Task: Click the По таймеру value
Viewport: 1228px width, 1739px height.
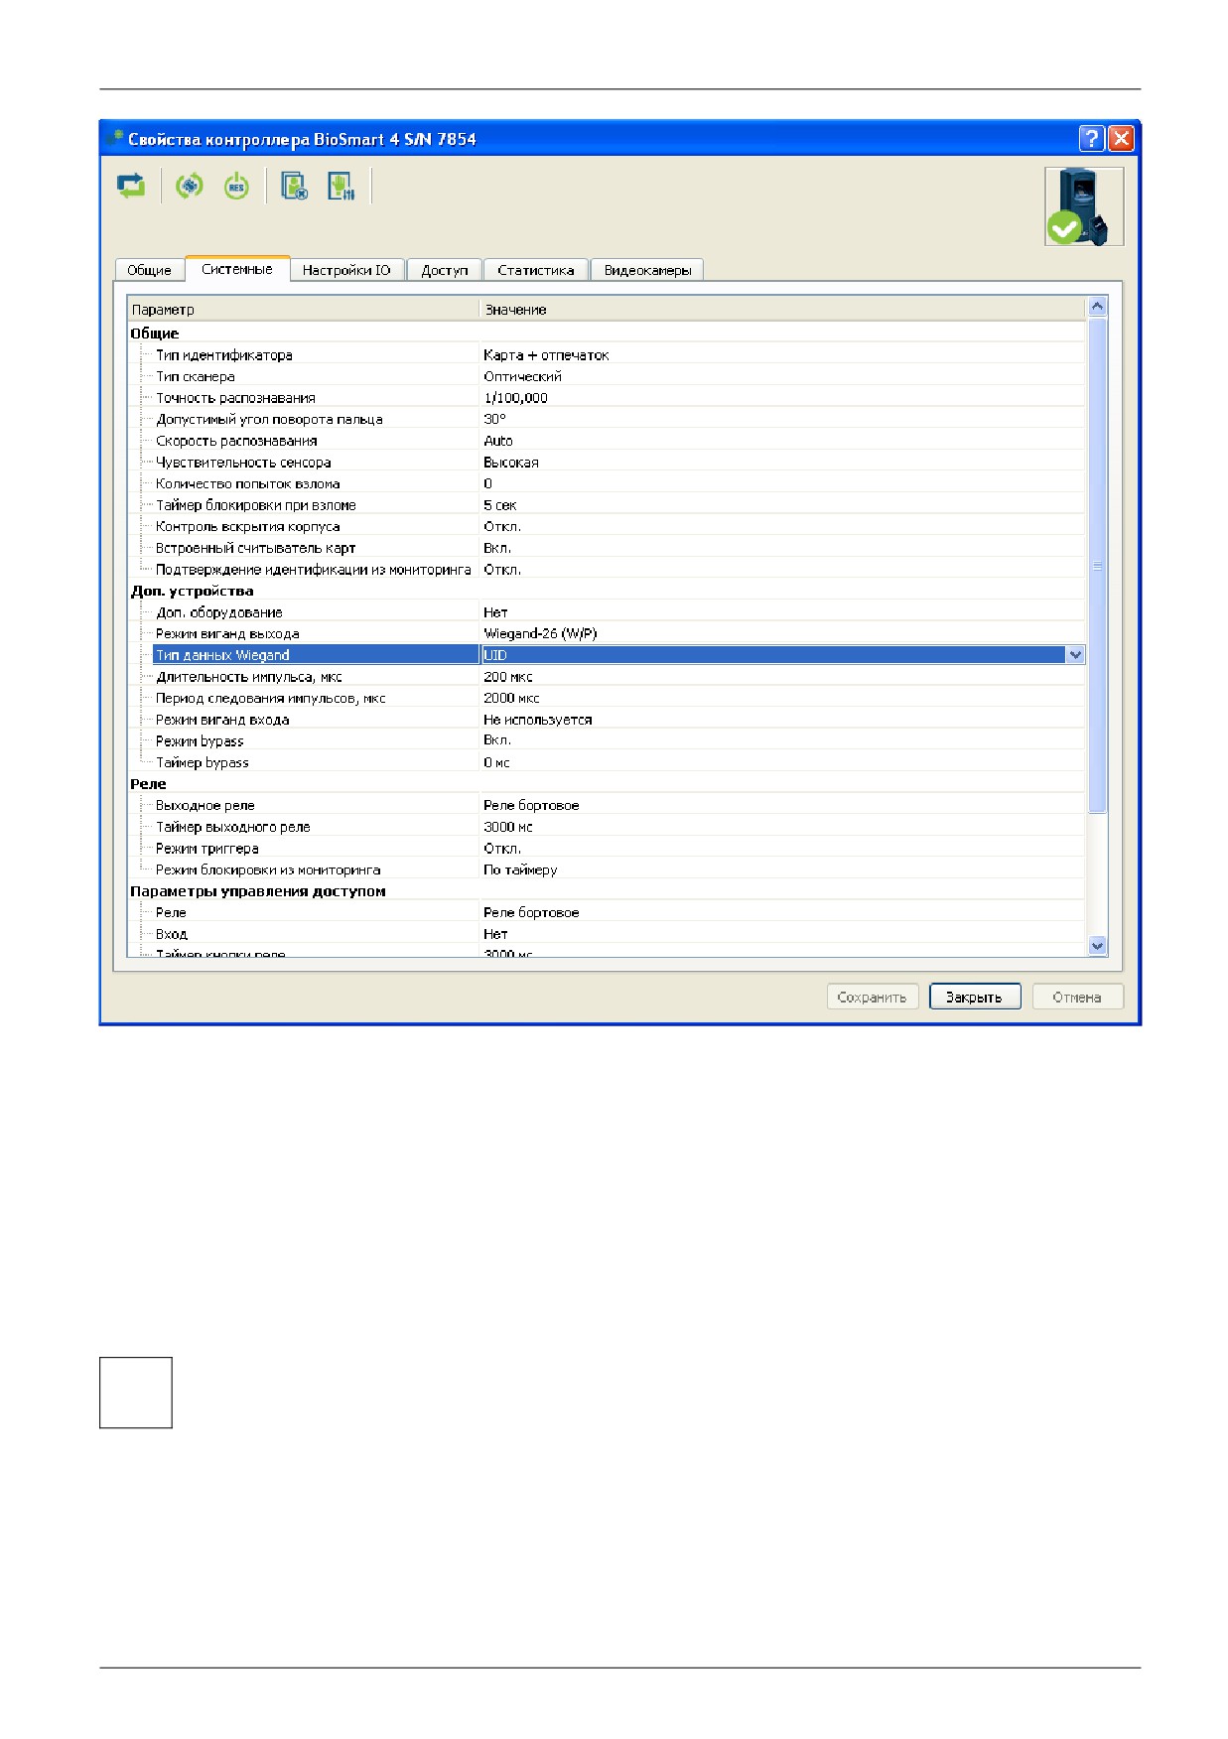Action: [520, 869]
